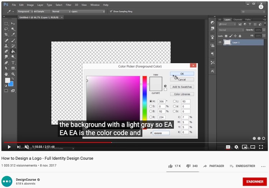Open the Normal blend mode dropdown in Layers panel

coord(231,30)
